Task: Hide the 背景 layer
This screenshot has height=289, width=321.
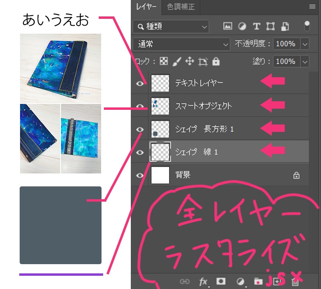Action: [x=140, y=175]
